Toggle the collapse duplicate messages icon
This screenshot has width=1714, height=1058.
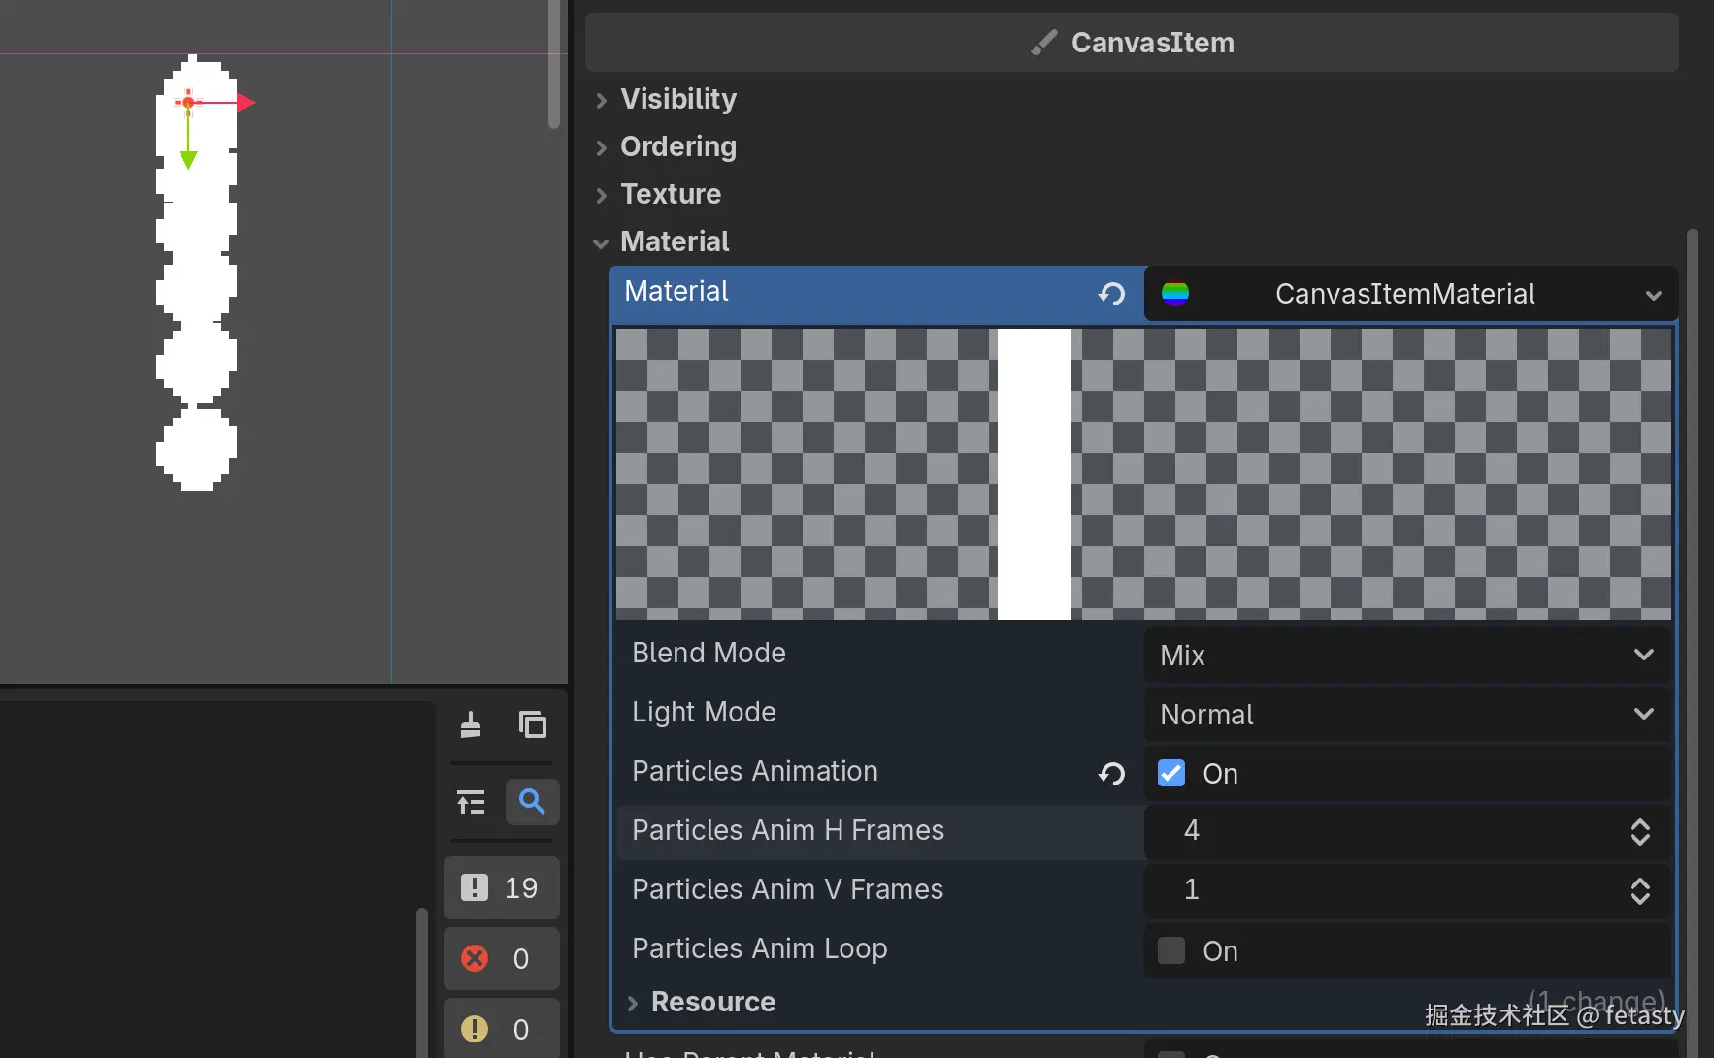click(x=471, y=802)
